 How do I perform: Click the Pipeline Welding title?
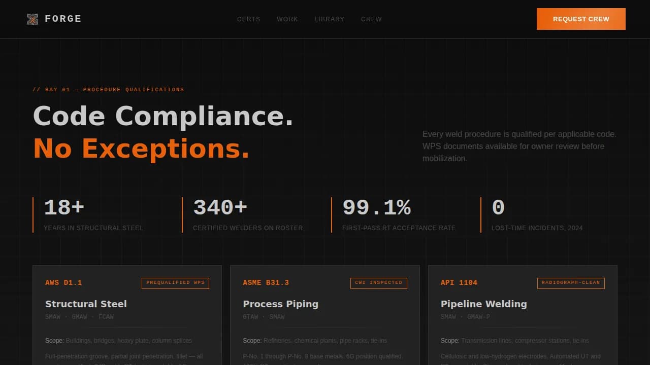[x=483, y=304]
